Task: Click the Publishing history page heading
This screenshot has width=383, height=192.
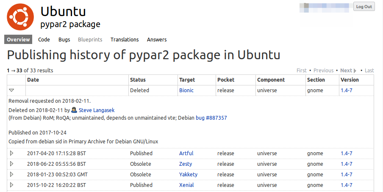Action: [x=143, y=55]
